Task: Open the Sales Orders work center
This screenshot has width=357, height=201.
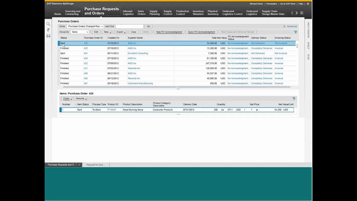Action: 141,13
